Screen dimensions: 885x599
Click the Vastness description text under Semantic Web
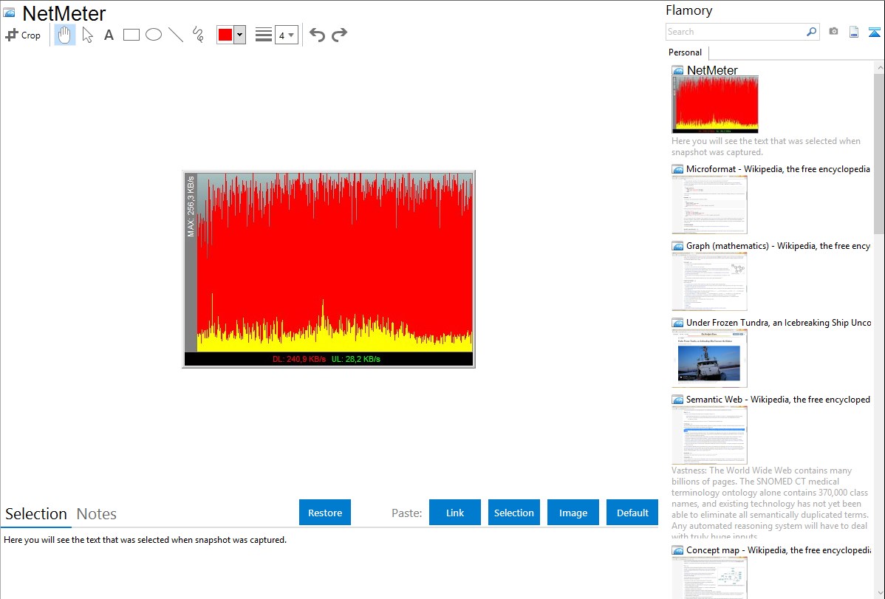pyautogui.click(x=770, y=503)
